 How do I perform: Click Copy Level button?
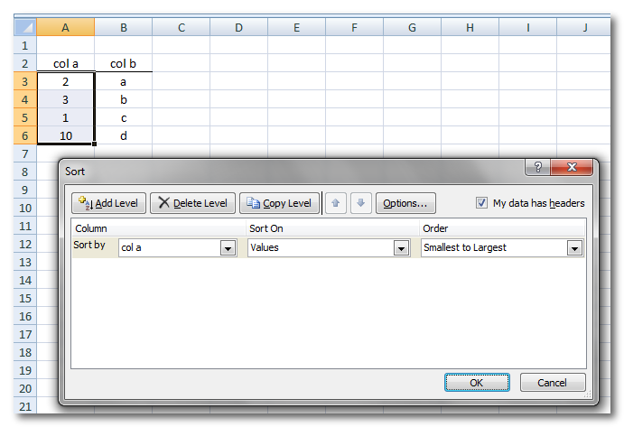click(279, 203)
